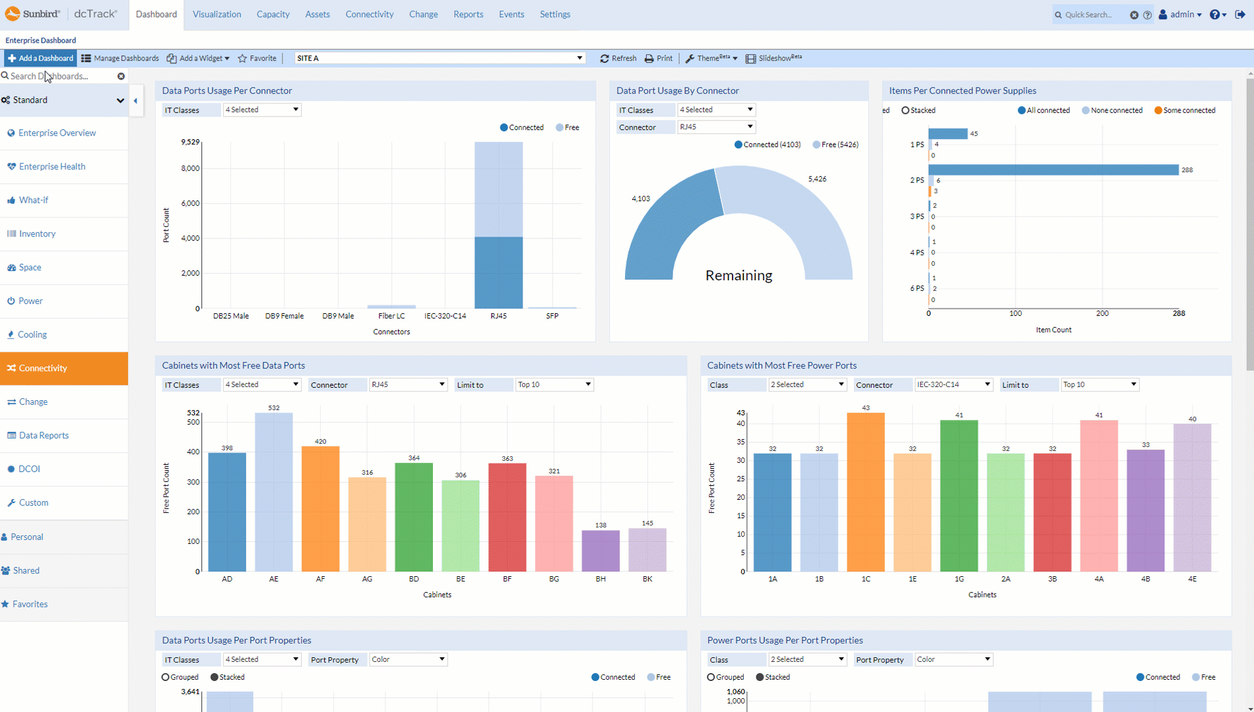The height and width of the screenshot is (712, 1254).
Task: Collapse the Standard dashboards group
Action: (120, 100)
